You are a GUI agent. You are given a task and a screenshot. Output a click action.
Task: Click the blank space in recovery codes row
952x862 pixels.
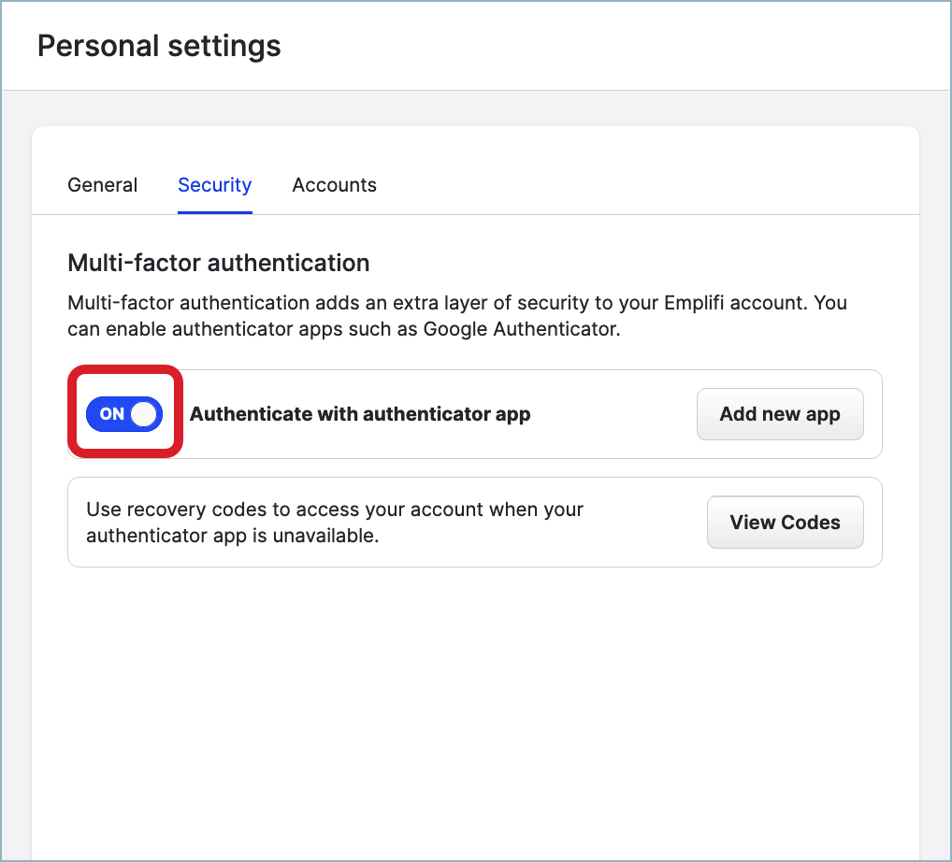645,523
